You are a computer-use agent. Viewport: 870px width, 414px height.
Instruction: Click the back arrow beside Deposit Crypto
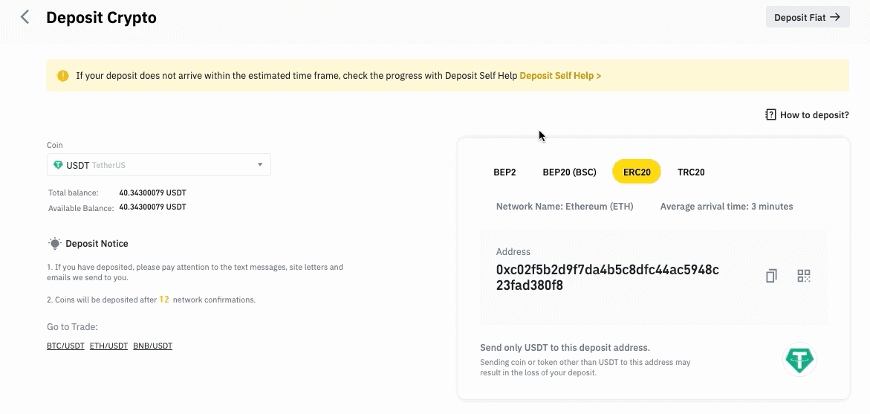pos(25,17)
